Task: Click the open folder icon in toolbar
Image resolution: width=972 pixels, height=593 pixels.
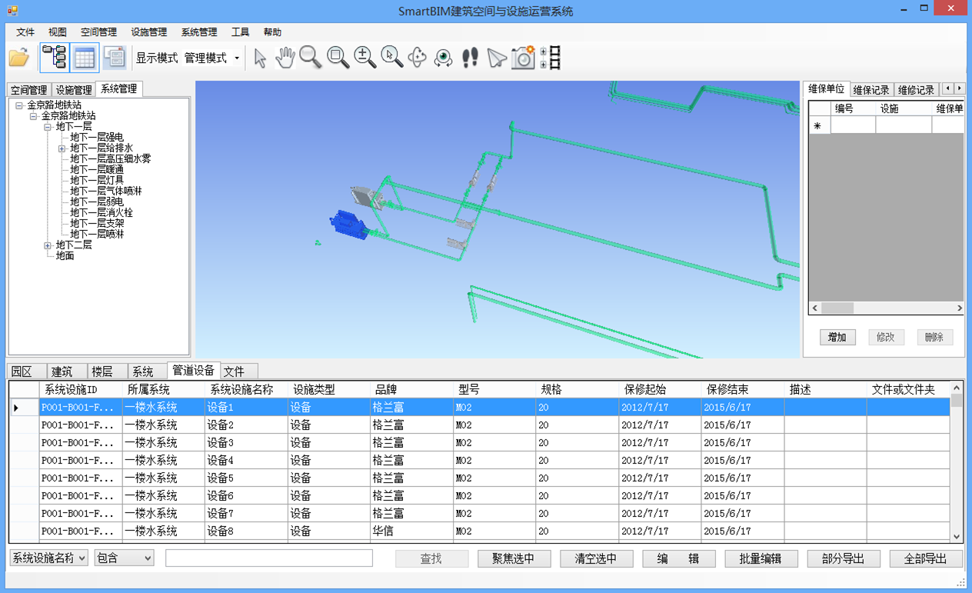Action: (x=19, y=58)
